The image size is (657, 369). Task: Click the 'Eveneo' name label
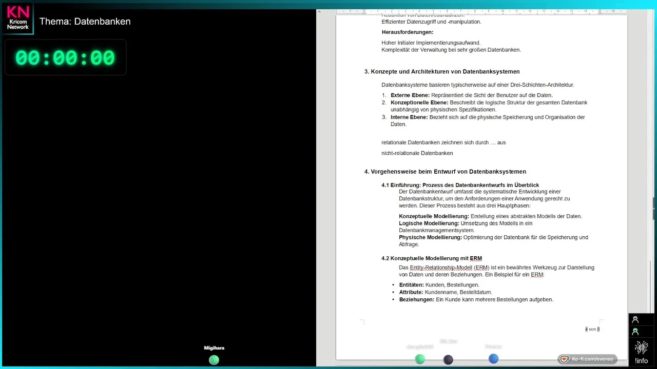pyautogui.click(x=493, y=347)
